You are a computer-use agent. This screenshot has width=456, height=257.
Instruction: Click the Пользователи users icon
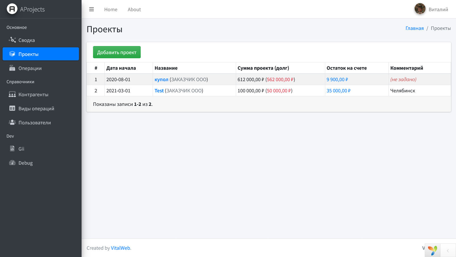[12, 122]
